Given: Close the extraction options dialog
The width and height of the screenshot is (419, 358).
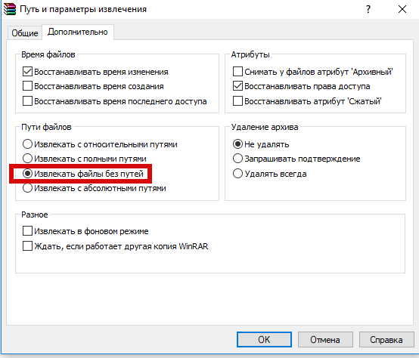Looking at the screenshot, I should pos(402,9).
